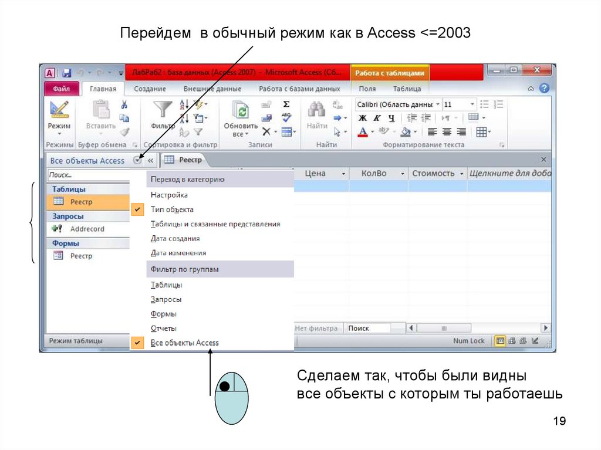Click the font color A button
This screenshot has height=450, width=601.
[363, 132]
